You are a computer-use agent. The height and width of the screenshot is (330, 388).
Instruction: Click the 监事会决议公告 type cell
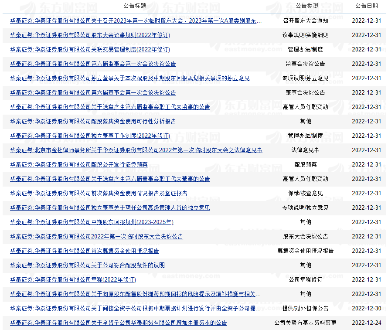pyautogui.click(x=306, y=64)
